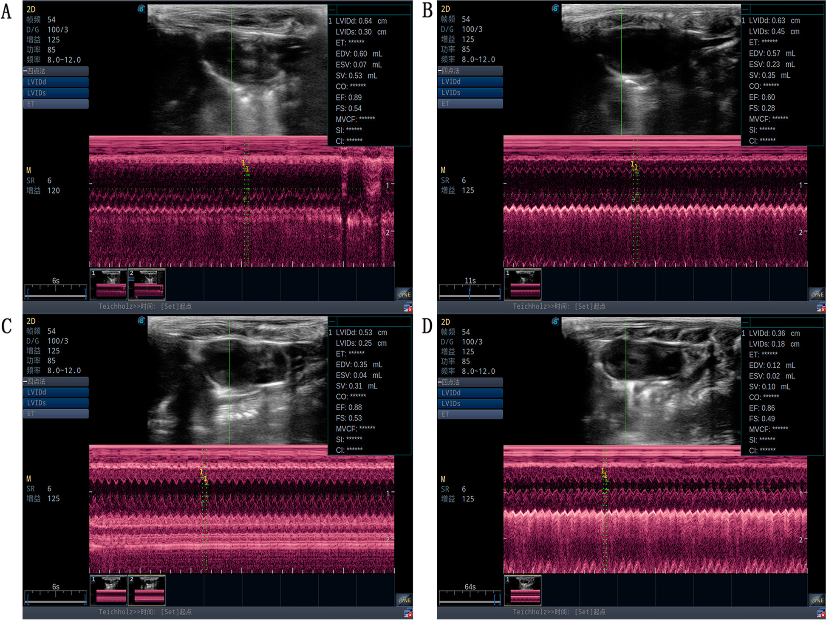
Task: Click the 'LVIDd: 0.64 cm' value in panel A
Action: point(361,21)
